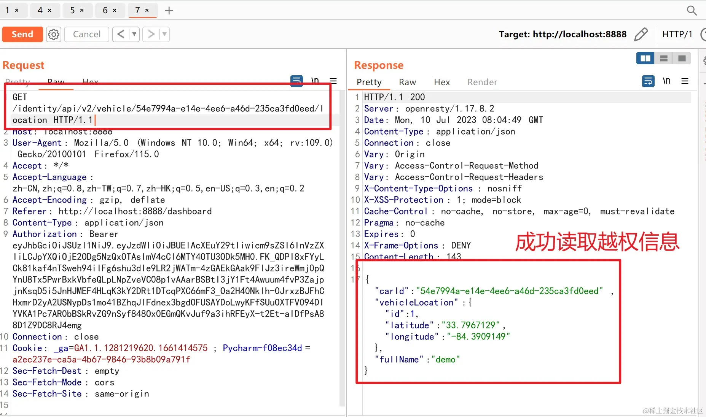Image resolution: width=706 pixels, height=417 pixels.
Task: Switch to Repeater tab 6
Action: [105, 10]
